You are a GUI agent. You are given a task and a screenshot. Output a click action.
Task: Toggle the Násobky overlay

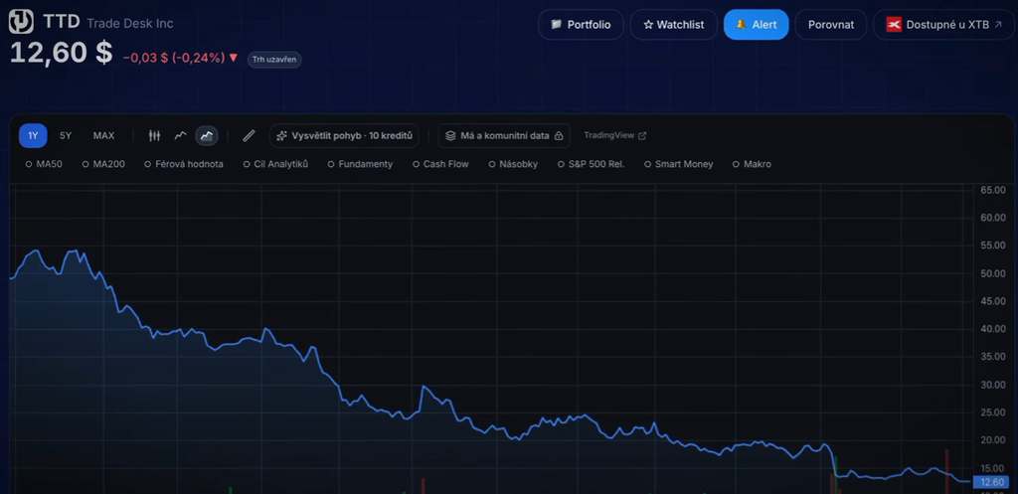(x=514, y=164)
